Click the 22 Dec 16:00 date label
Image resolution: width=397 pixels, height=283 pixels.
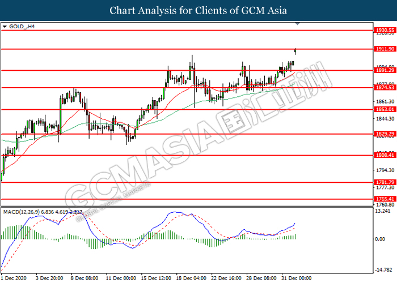(x=226, y=278)
